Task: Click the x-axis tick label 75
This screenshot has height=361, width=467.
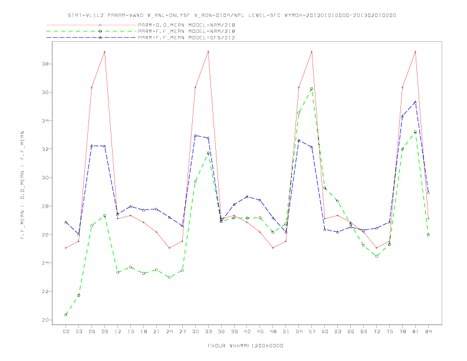Action: (x=390, y=332)
